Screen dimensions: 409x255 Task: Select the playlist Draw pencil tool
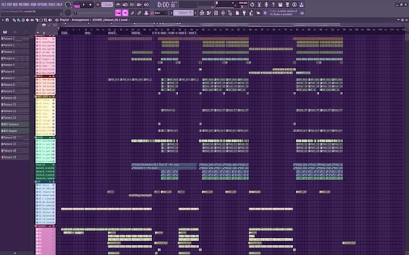14,20
